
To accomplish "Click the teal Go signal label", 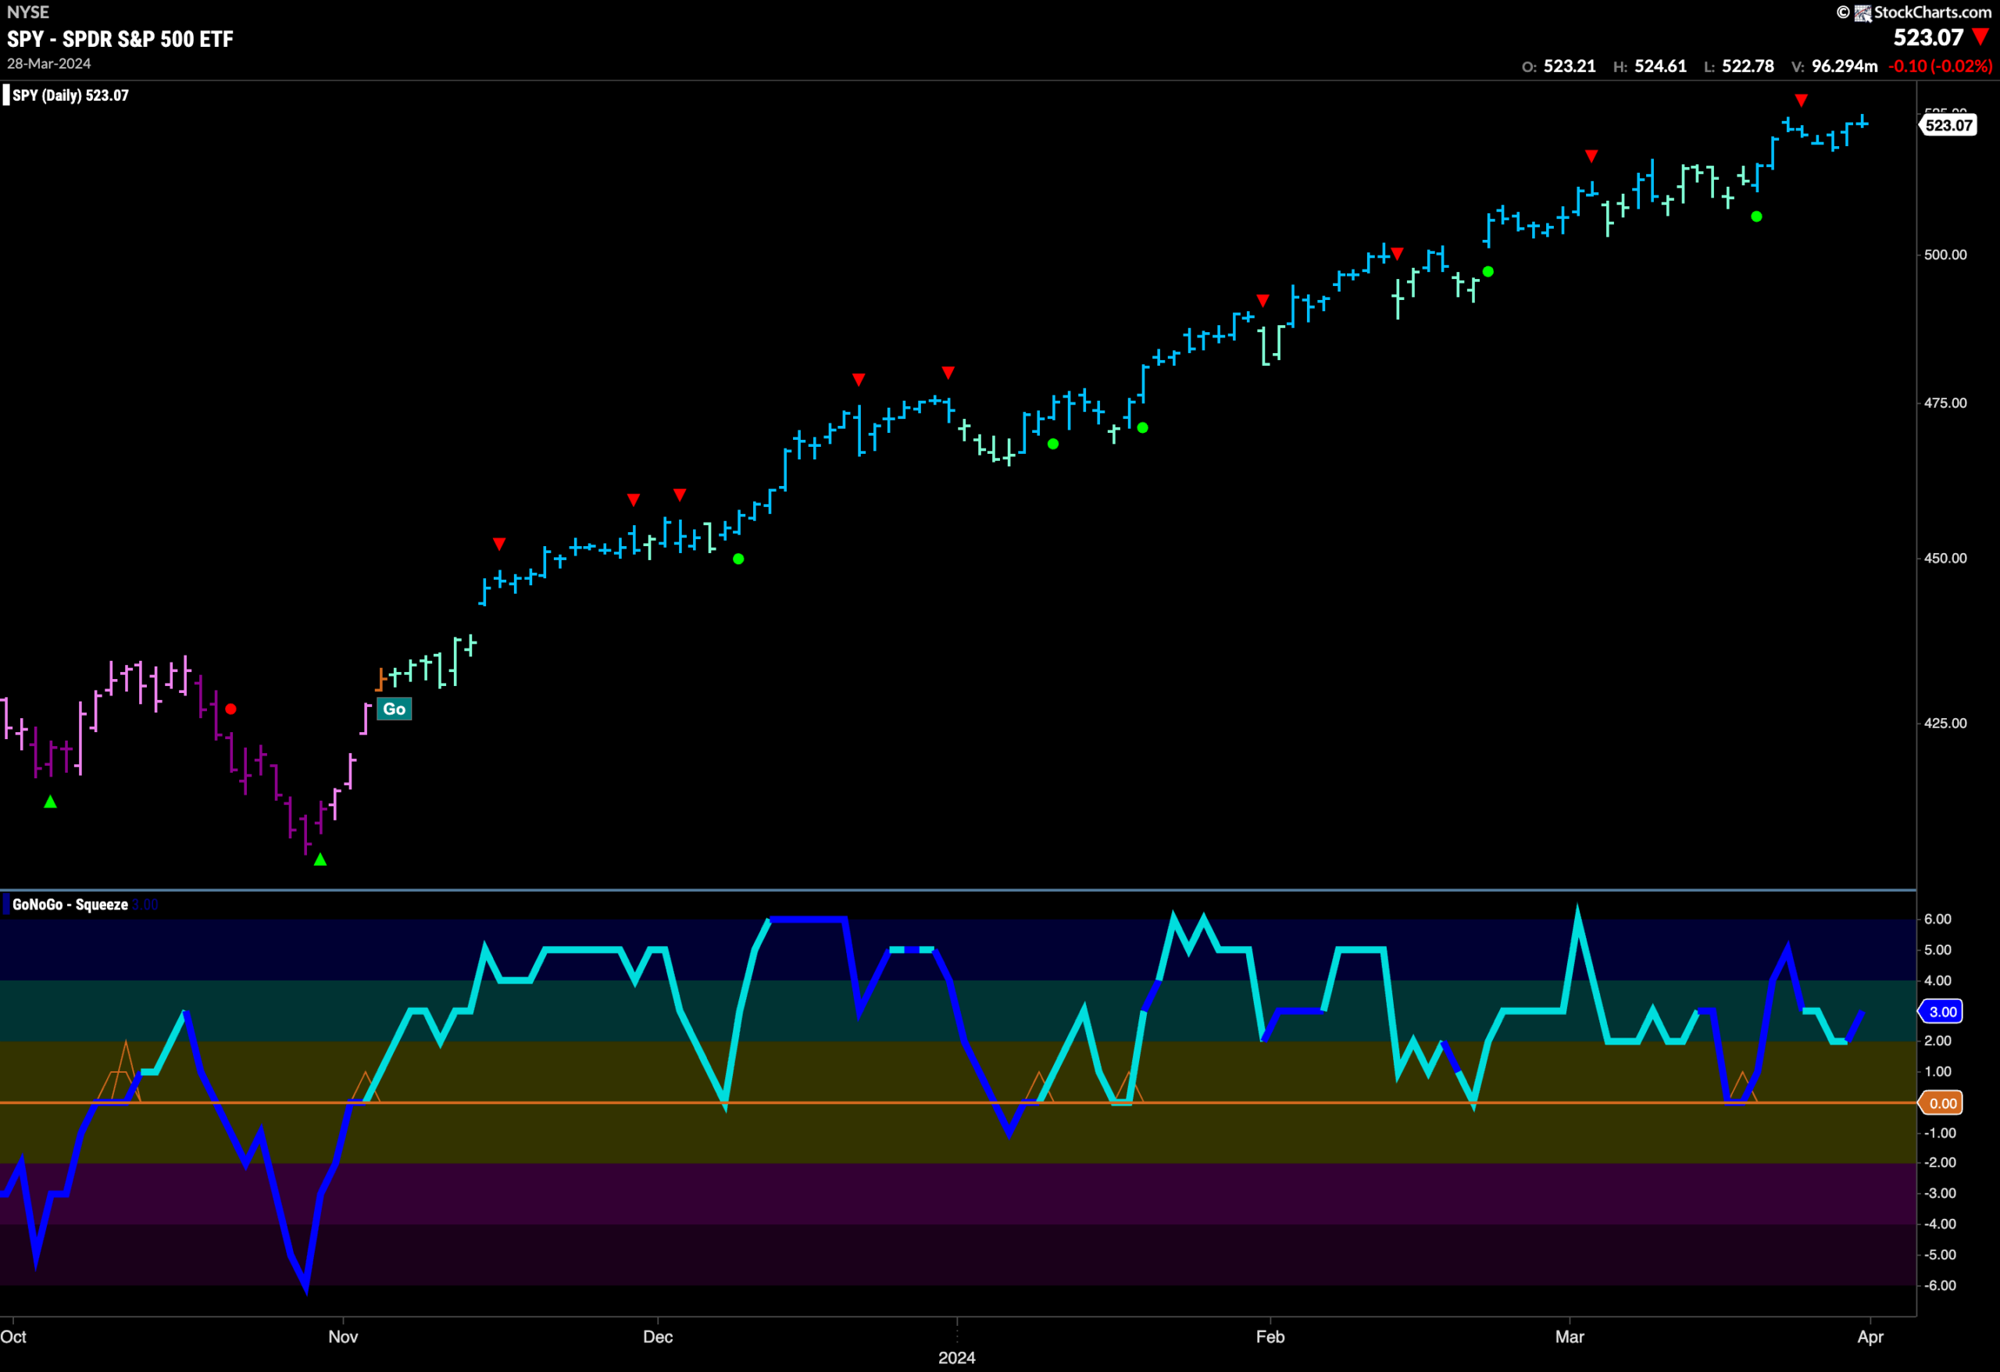I will tap(395, 709).
